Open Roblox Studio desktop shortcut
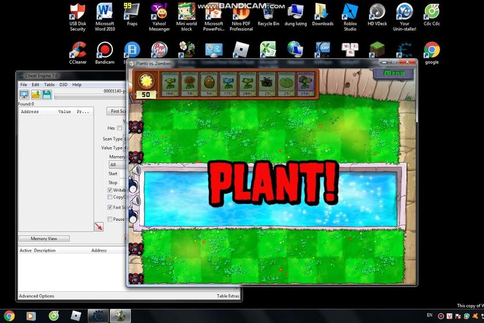This screenshot has width=484, height=323. [350, 17]
